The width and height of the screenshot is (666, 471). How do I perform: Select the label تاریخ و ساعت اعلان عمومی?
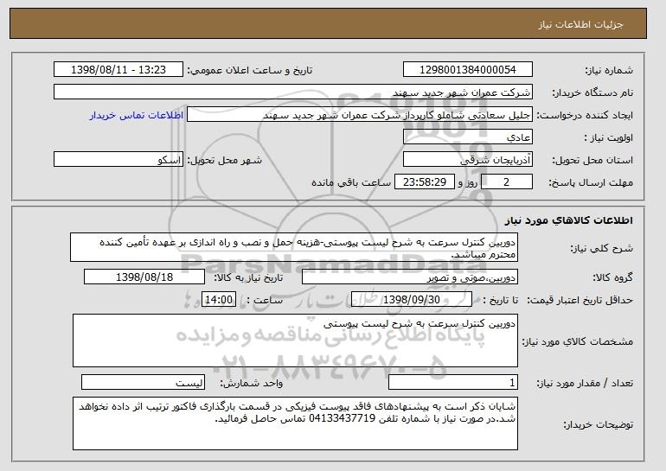250,71
